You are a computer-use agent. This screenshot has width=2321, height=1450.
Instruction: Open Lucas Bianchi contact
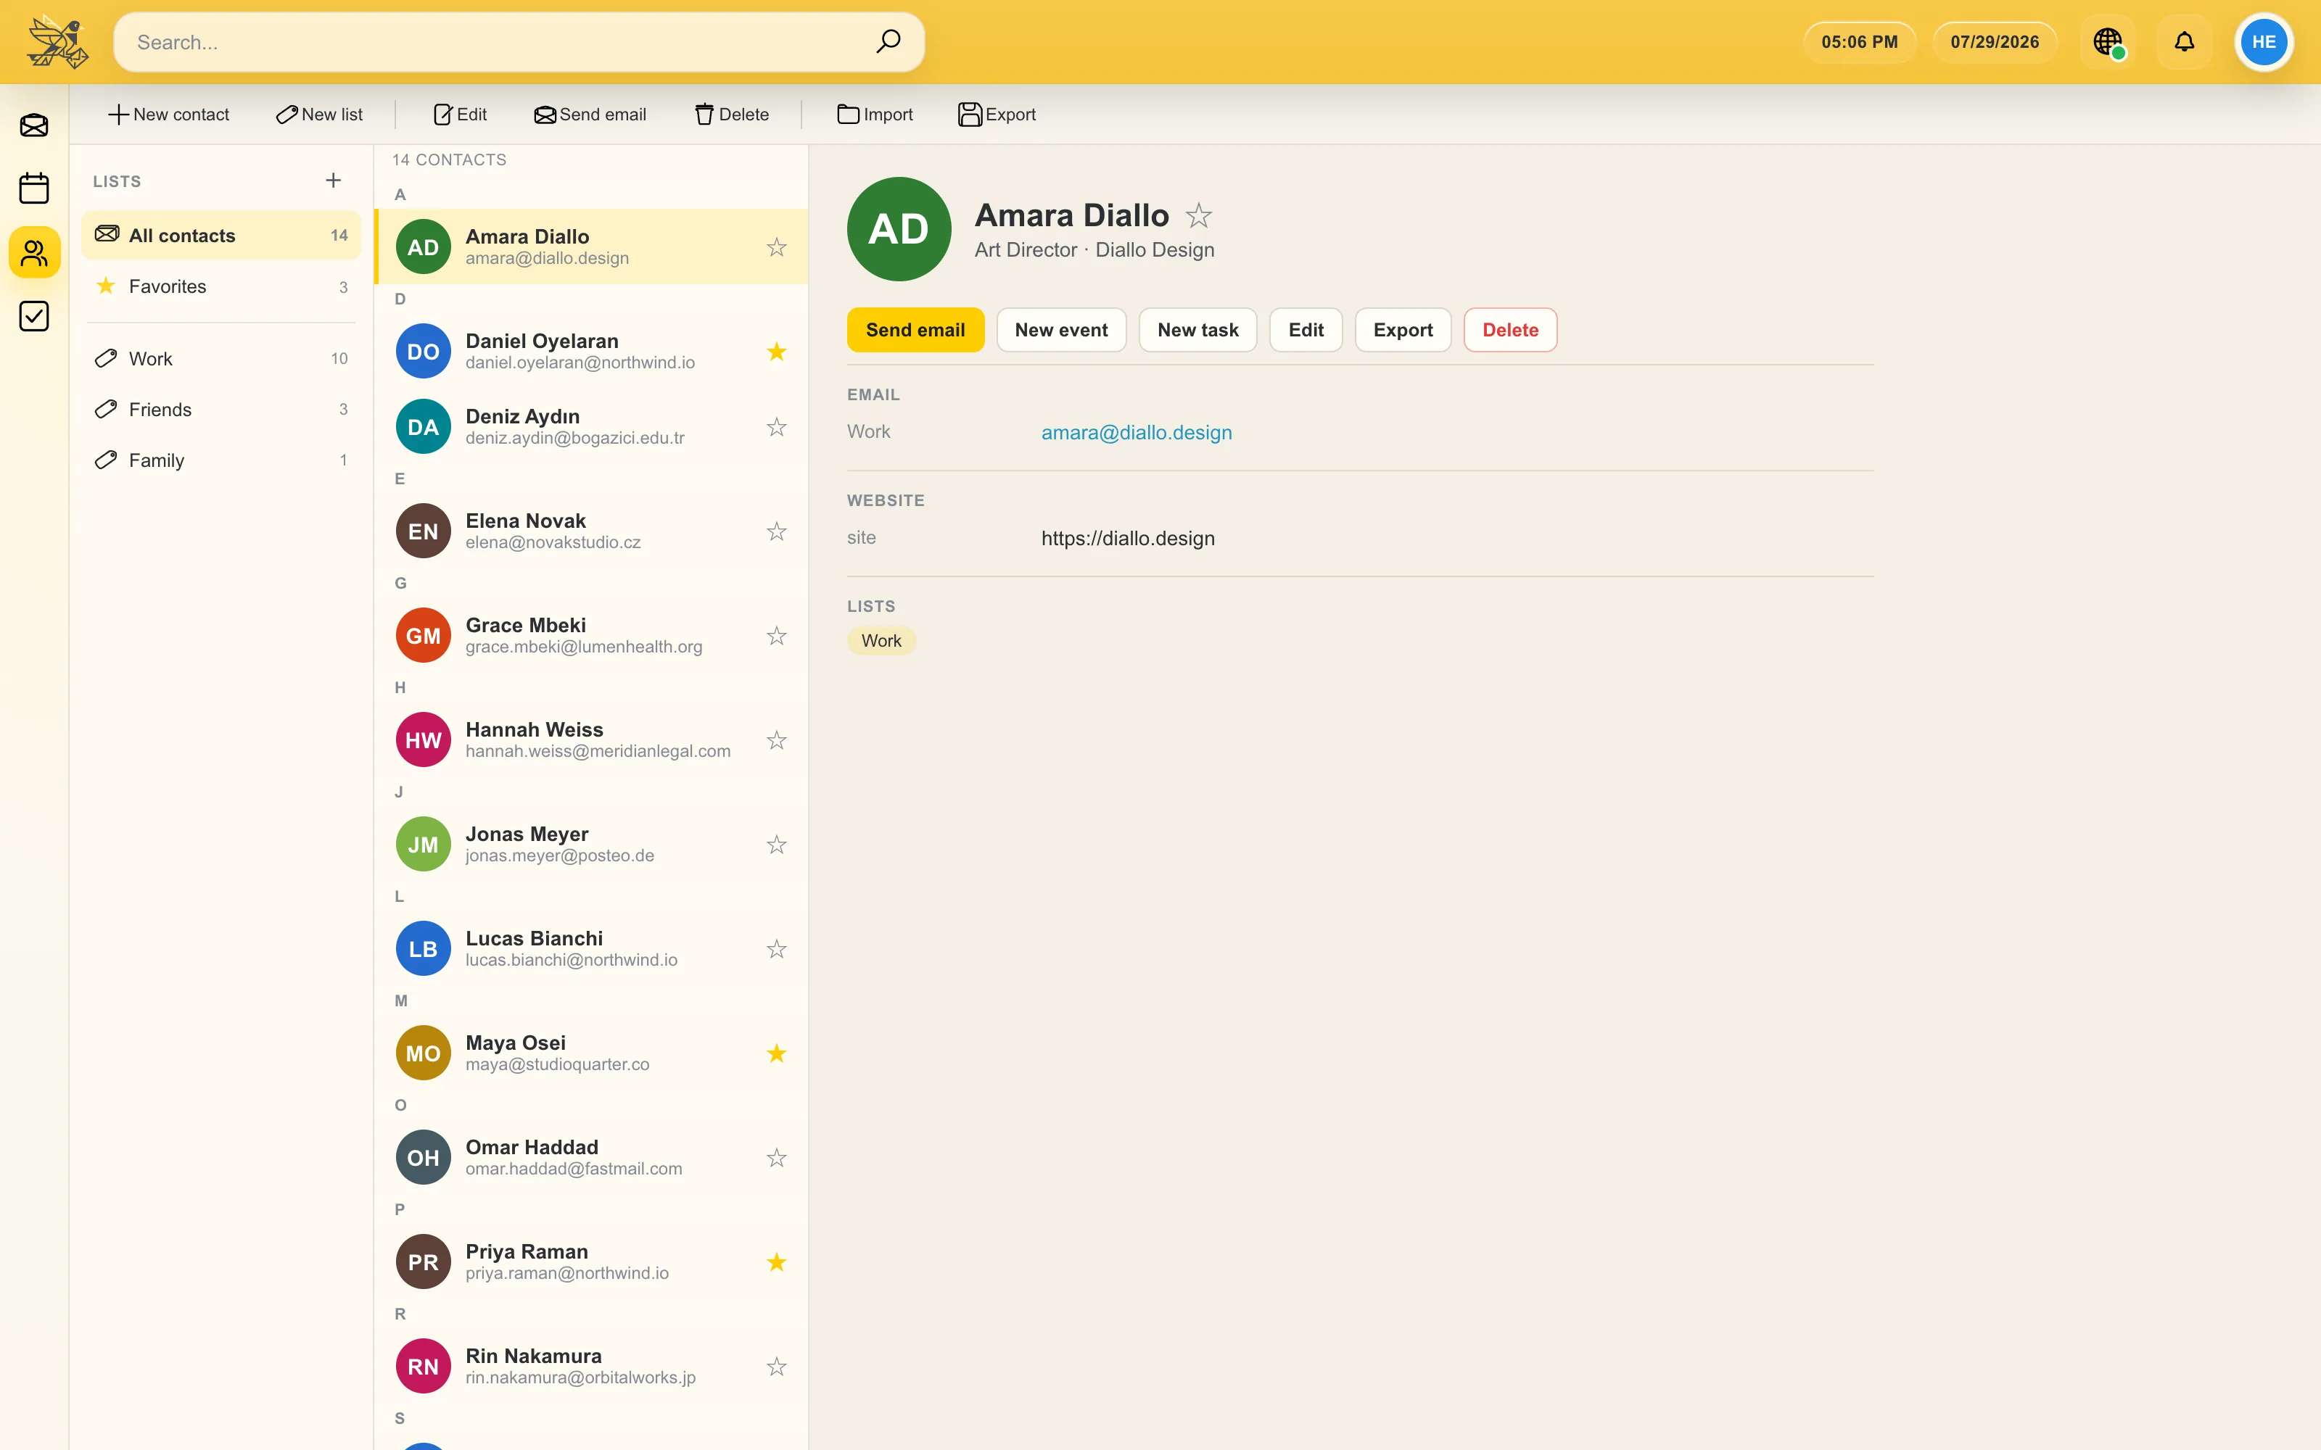click(592, 950)
